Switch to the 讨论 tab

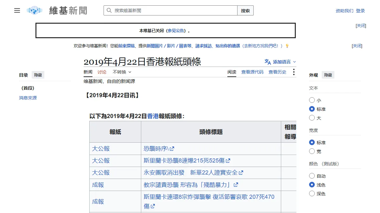102,72
